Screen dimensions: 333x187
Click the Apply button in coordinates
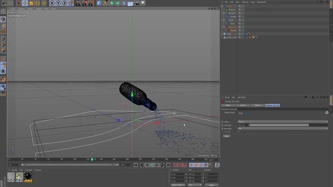211,185
